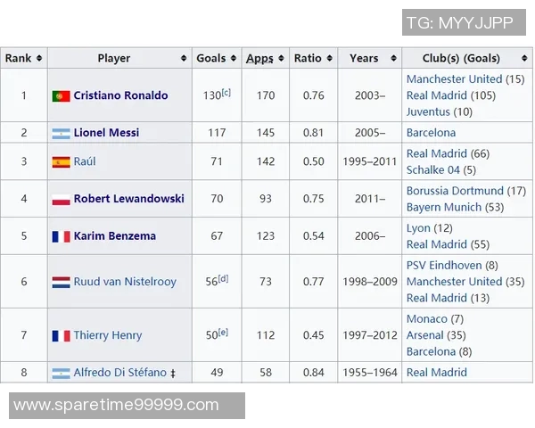Click France flag beside Karim Benzema
The width and height of the screenshot is (535, 428).
[x=61, y=236]
